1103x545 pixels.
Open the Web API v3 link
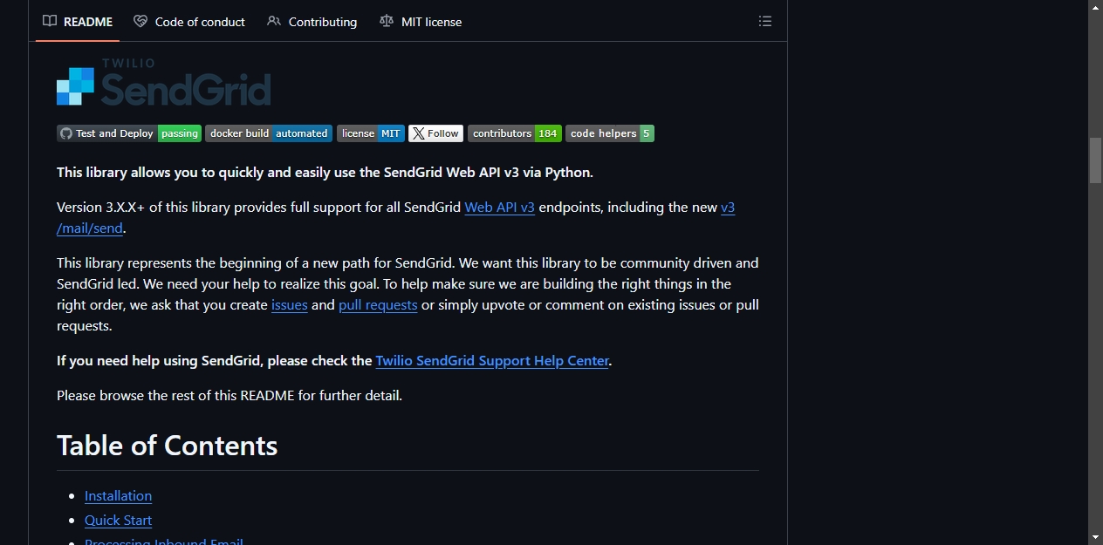(x=499, y=208)
